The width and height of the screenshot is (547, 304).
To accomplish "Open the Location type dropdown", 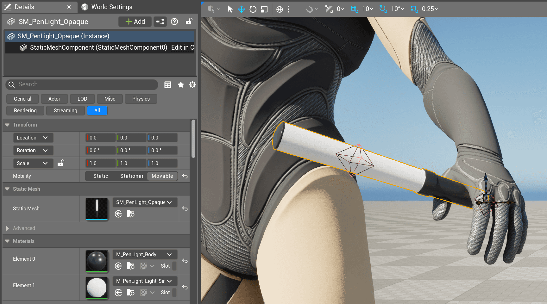I will (33, 138).
